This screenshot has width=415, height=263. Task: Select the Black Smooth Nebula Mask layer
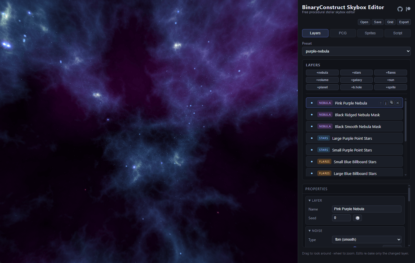[354, 127]
